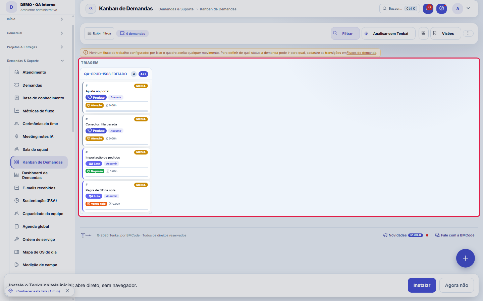The image size is (483, 301).
Task: Click Assumir on 'Regra de ST na nota' card
Action: pos(112,196)
